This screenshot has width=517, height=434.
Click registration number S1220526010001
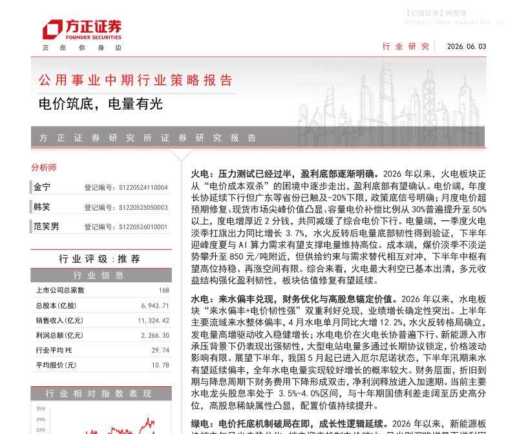tap(143, 227)
